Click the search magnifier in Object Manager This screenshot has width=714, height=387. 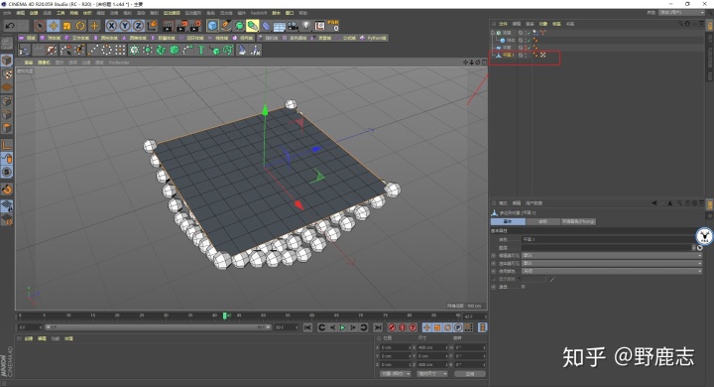coord(680,24)
